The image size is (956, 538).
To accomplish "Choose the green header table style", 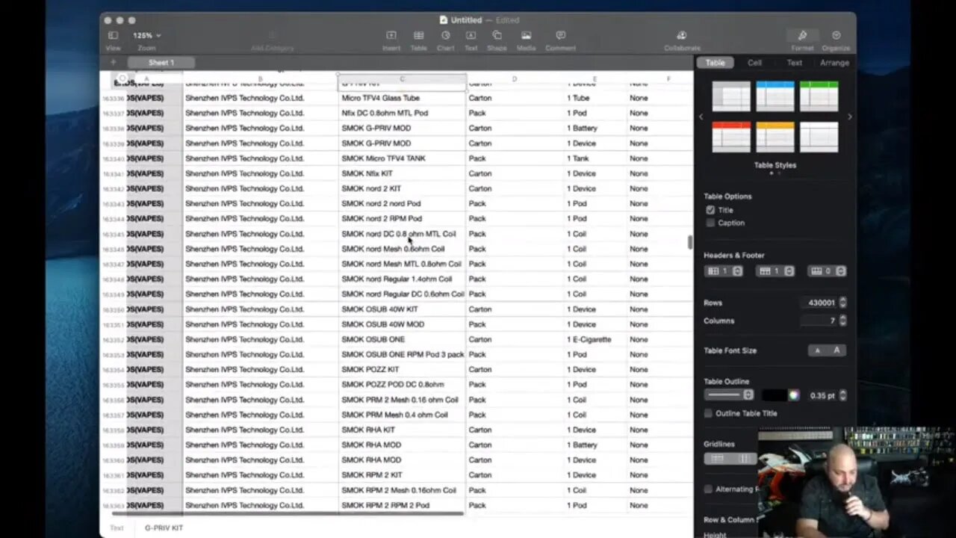I will tap(819, 96).
